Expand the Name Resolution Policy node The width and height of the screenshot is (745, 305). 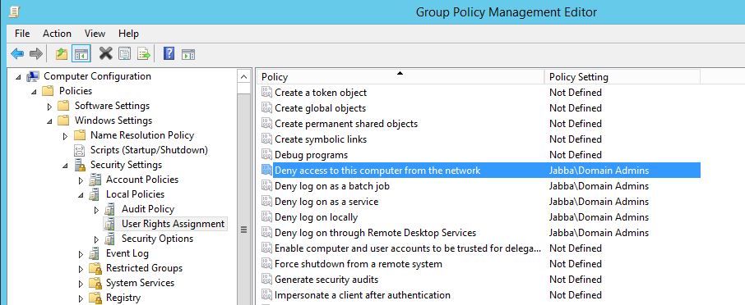(x=66, y=136)
